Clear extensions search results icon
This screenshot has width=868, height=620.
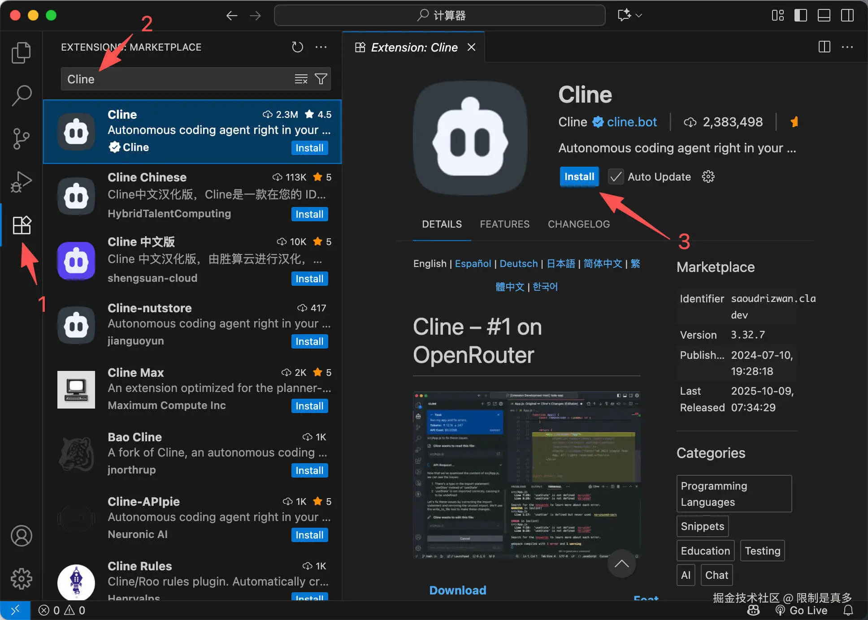click(301, 79)
